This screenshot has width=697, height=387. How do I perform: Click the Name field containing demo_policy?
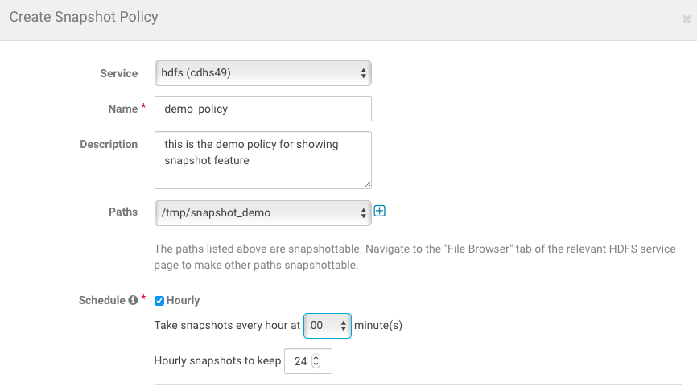pos(262,109)
